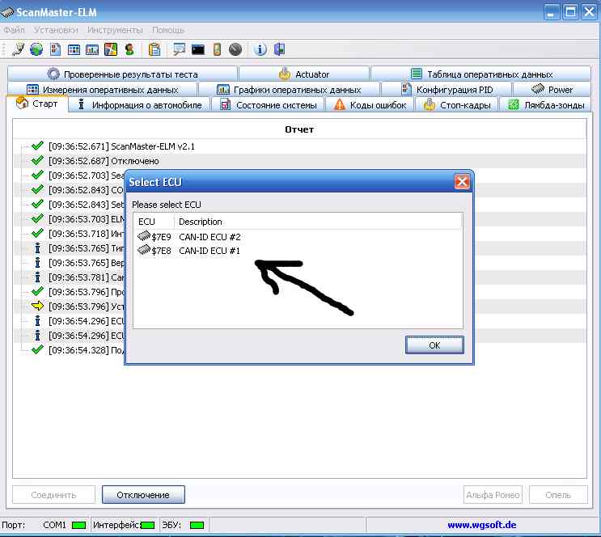Click the Description column header

pos(201,222)
